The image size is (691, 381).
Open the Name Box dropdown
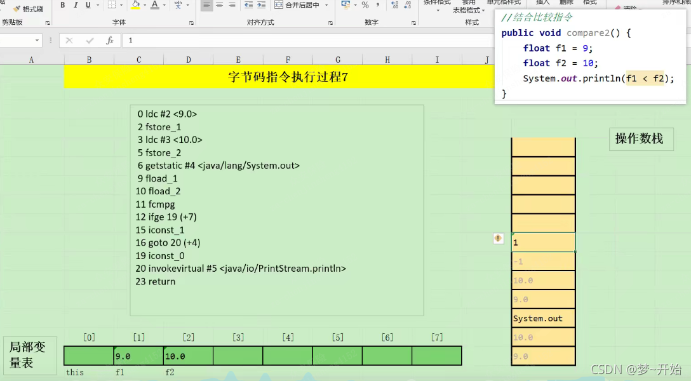point(37,41)
